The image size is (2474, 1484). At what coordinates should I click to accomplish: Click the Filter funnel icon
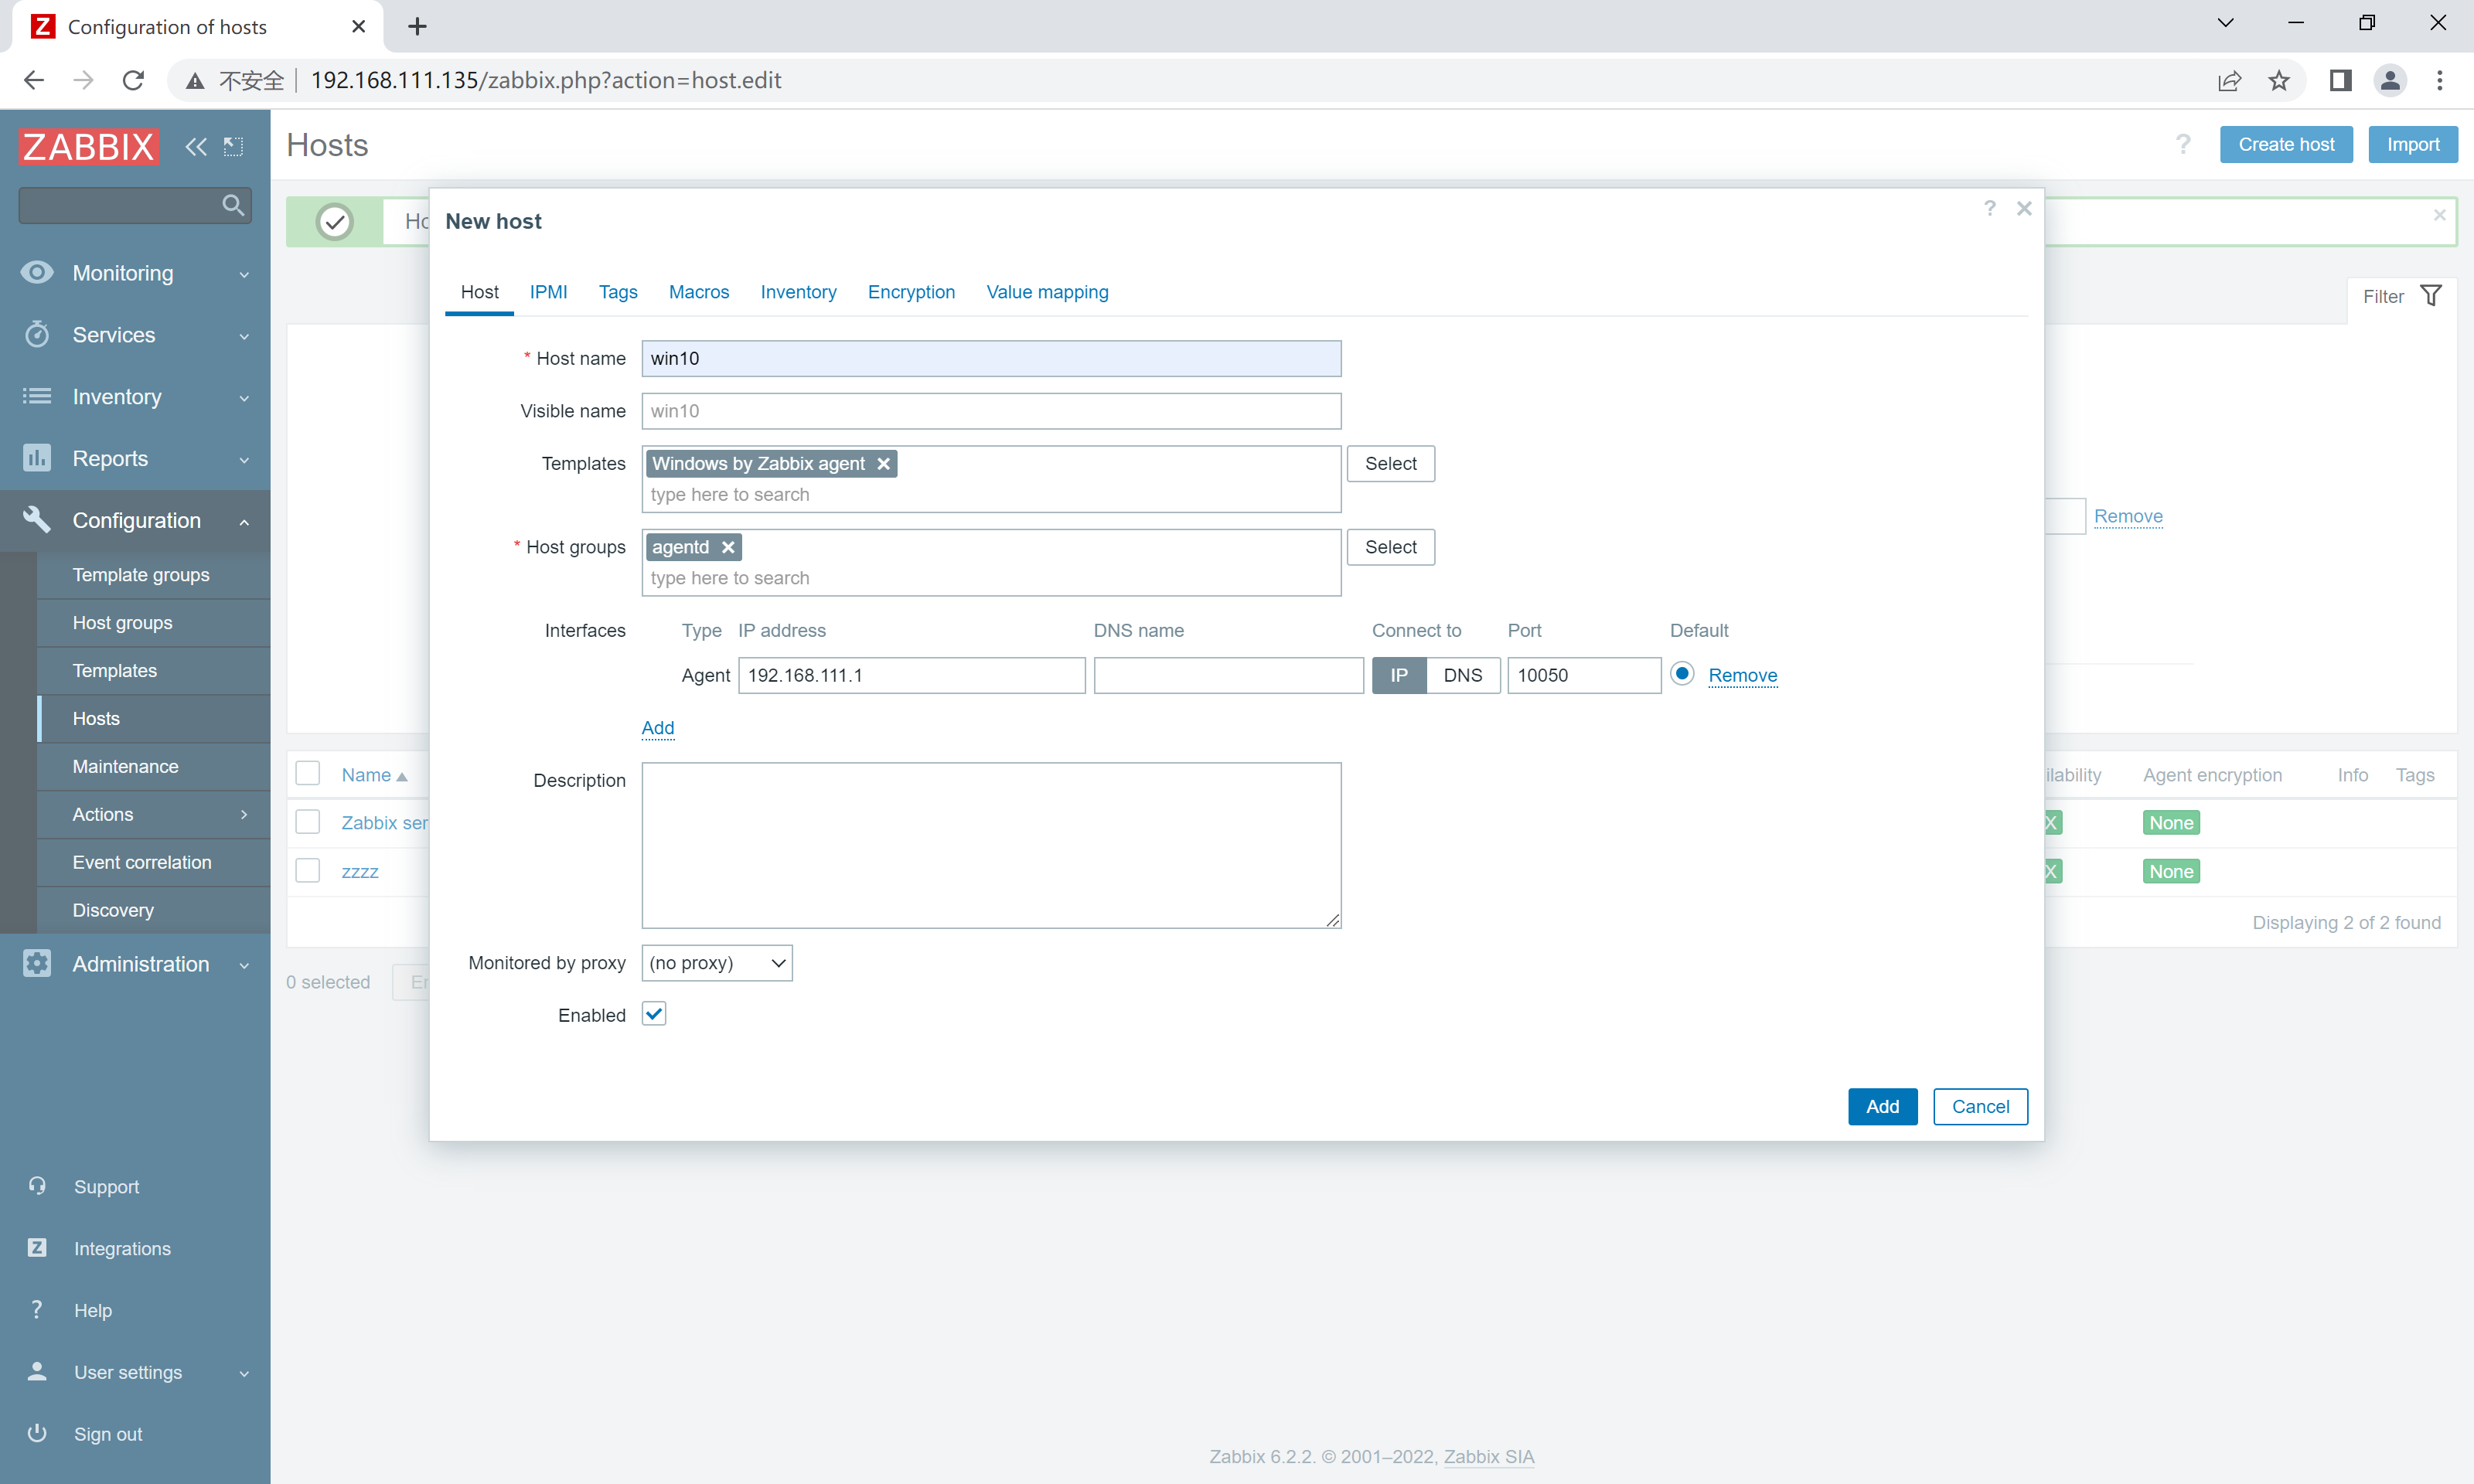click(2431, 296)
